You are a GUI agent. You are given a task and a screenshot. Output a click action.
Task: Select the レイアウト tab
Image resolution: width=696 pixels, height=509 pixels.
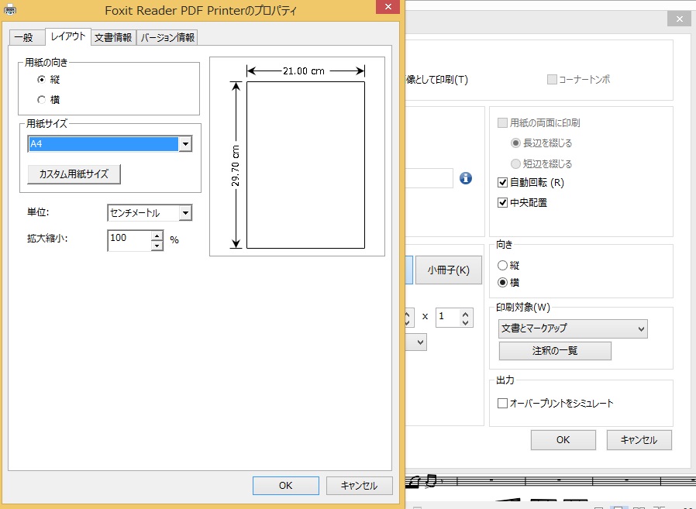pos(68,36)
